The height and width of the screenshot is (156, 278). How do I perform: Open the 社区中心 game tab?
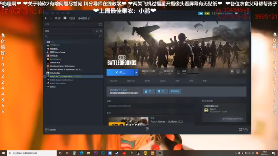tap(131, 81)
